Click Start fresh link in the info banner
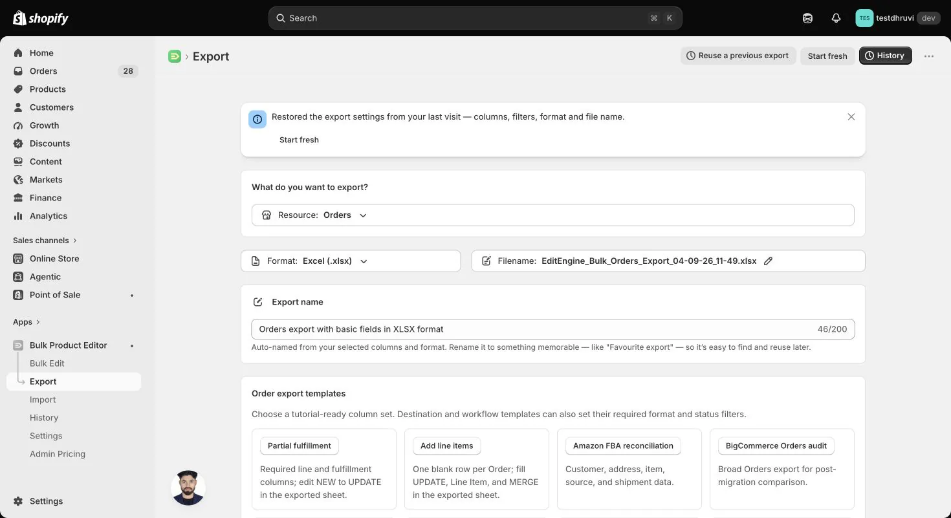 point(299,140)
